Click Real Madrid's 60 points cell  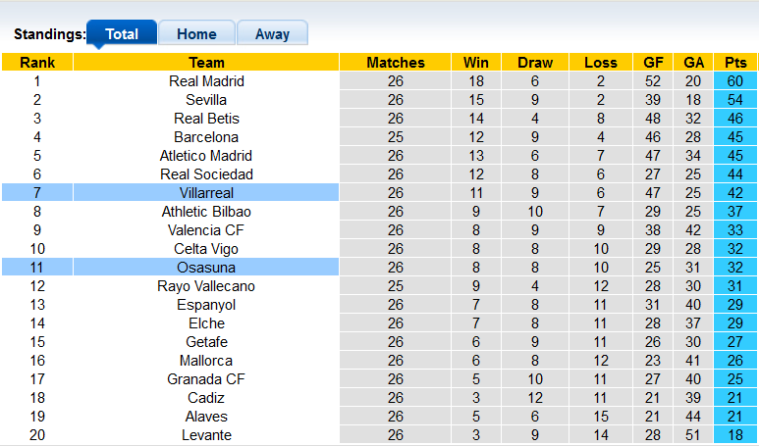point(735,81)
